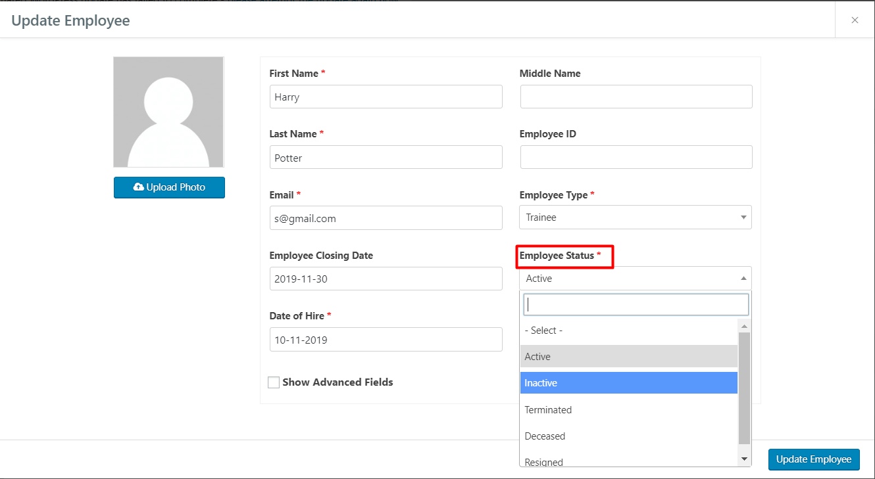
Task: Enable the Show Advanced Fields checkbox
Action: pos(274,382)
